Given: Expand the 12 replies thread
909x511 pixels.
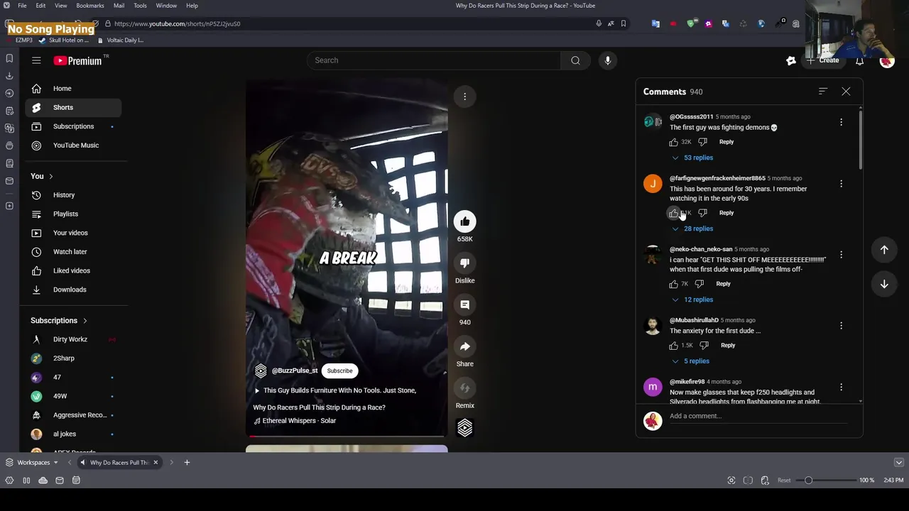Looking at the screenshot, I should pos(692,300).
